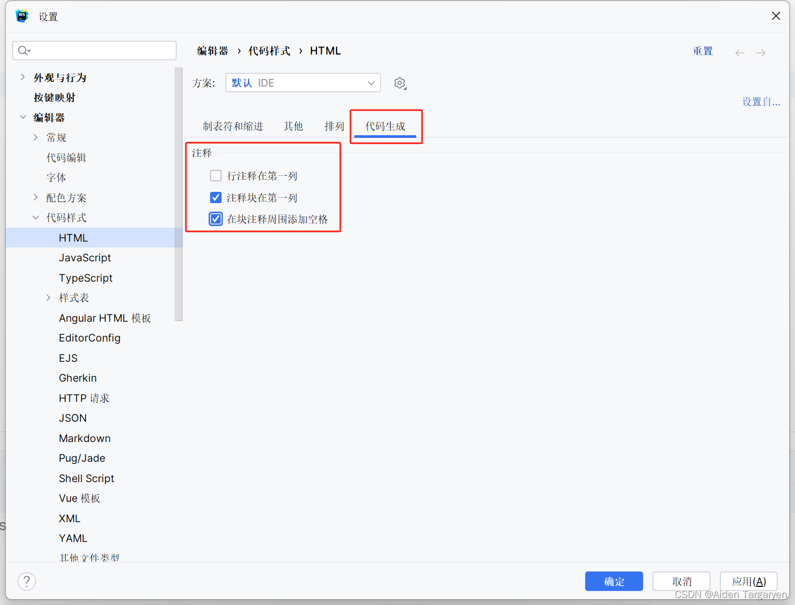This screenshot has height=605, width=795.
Task: Open scheme actions gear icon
Action: [400, 83]
